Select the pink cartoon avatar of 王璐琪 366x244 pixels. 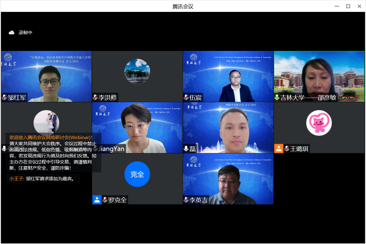(319, 123)
